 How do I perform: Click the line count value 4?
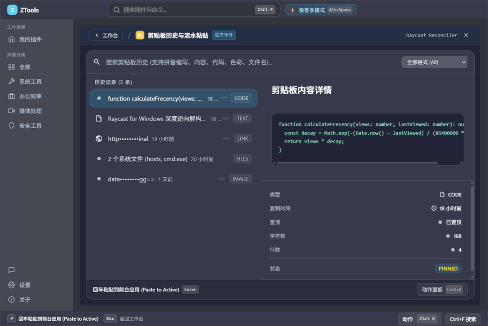(460, 250)
